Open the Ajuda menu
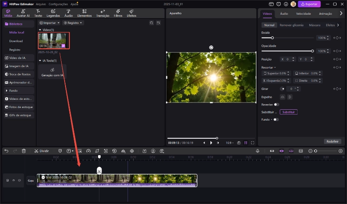Viewport: 347px width, 204px height. 74,4
